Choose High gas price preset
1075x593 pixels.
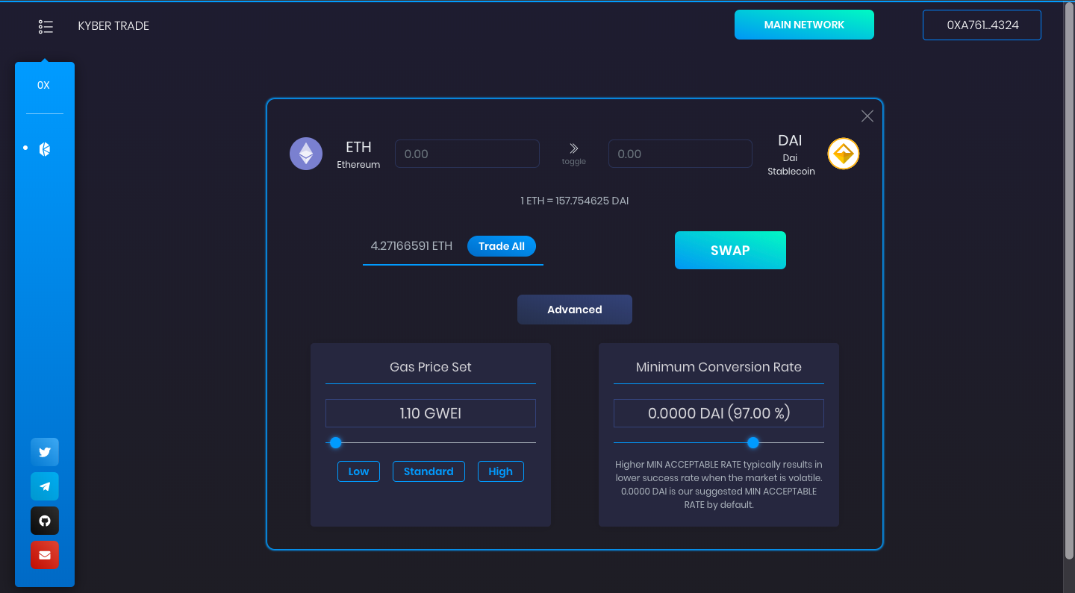tap(500, 471)
